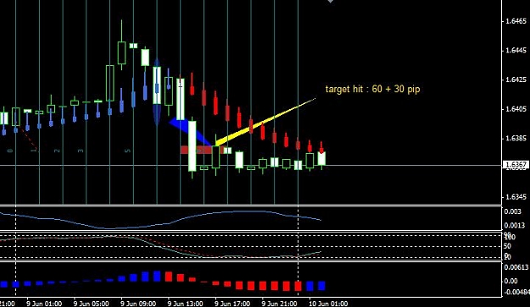Select the 'target hit : 60 + 30 pip' annotation
530x307 pixels.
click(372, 89)
